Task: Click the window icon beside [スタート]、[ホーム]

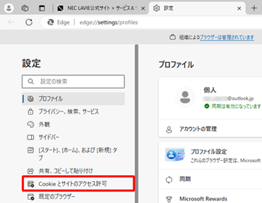Action: point(30,150)
